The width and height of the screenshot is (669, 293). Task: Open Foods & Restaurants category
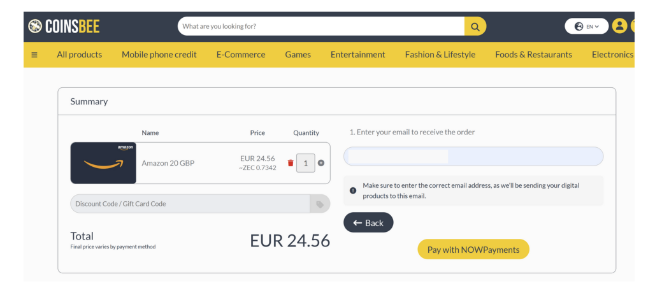[533, 55]
